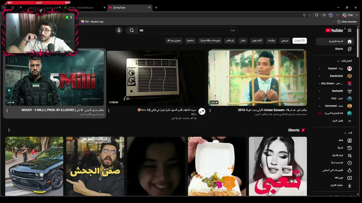Image resolution: width=362 pixels, height=203 pixels.
Task: Select the Video games filter chip
Action: [x=257, y=41]
